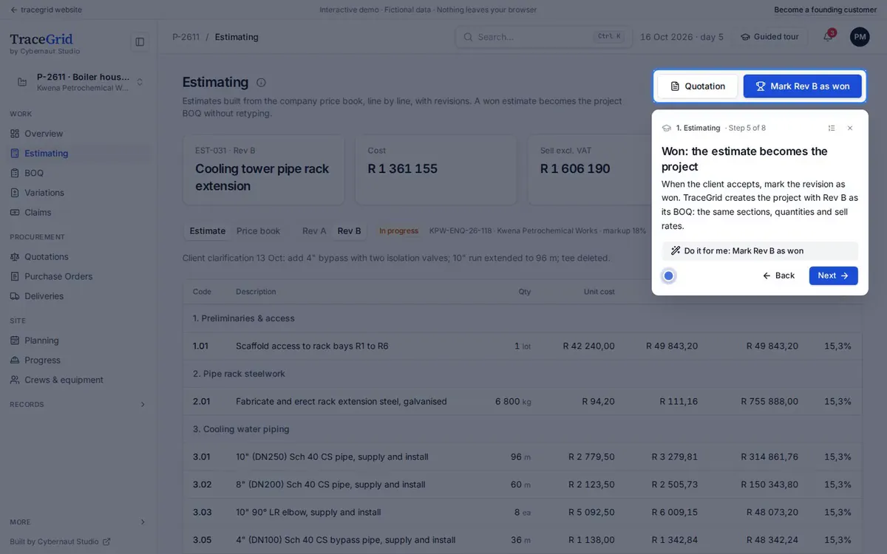The image size is (887, 554).
Task: Click the Claims sidebar icon
Action: pyautogui.click(x=15, y=213)
